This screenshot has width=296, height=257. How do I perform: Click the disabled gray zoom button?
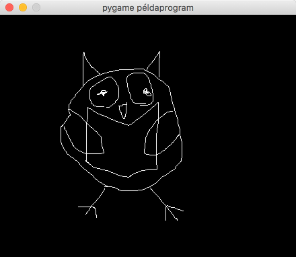[36, 7]
